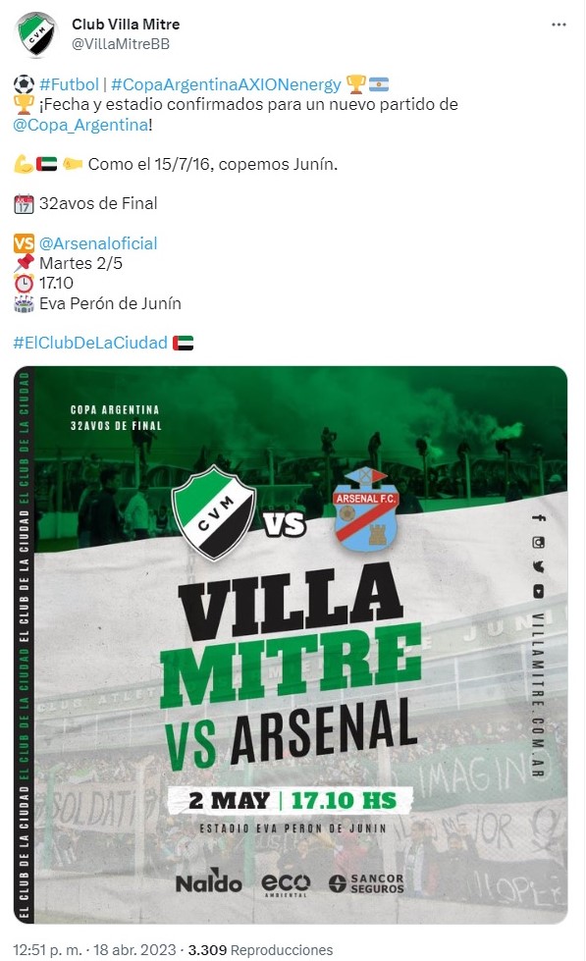
Task: Click the Twitter bird icon on the poster
Action: coord(538,567)
